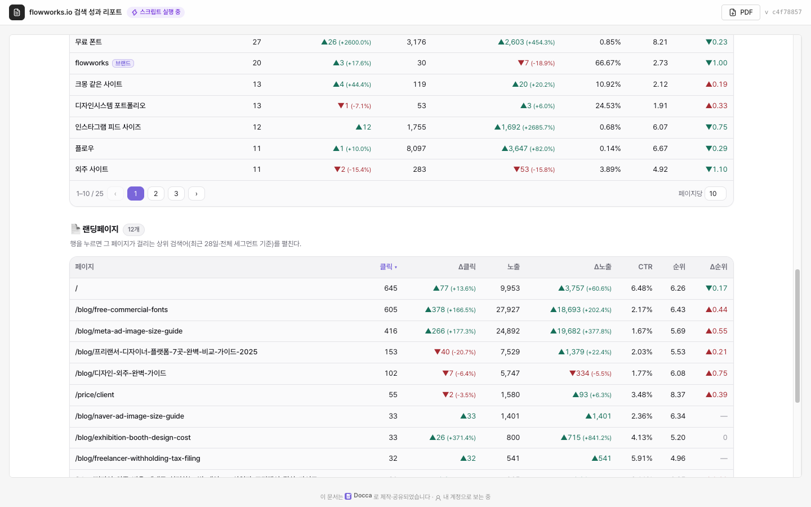
Task: Expand the / landing page row
Action: point(402,288)
